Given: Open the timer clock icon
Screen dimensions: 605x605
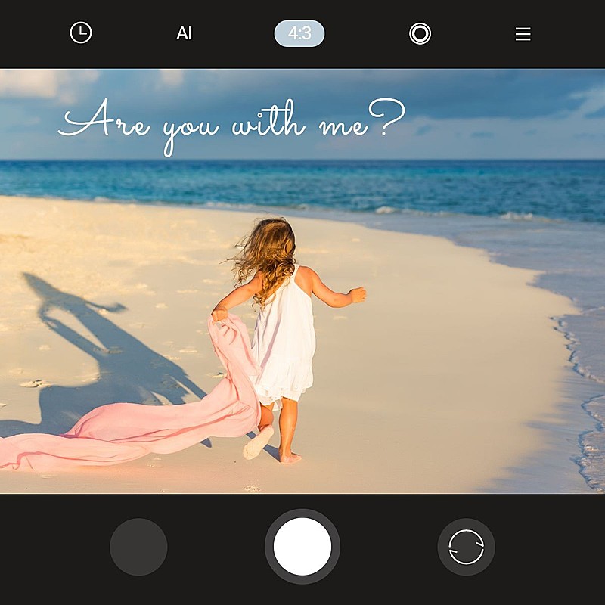Looking at the screenshot, I should point(81,33).
